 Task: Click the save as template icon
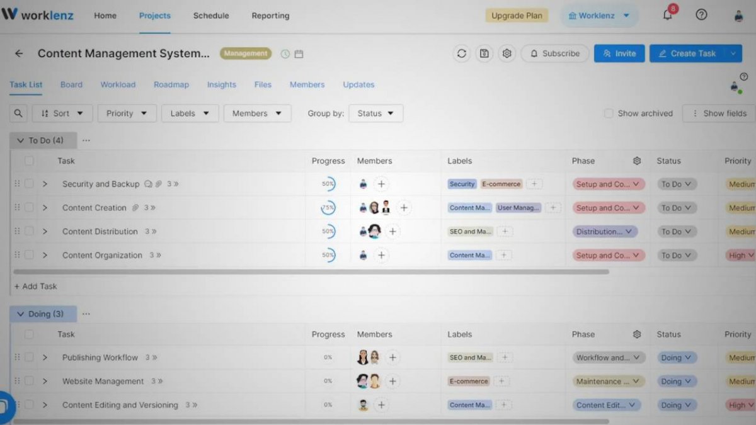(x=484, y=54)
